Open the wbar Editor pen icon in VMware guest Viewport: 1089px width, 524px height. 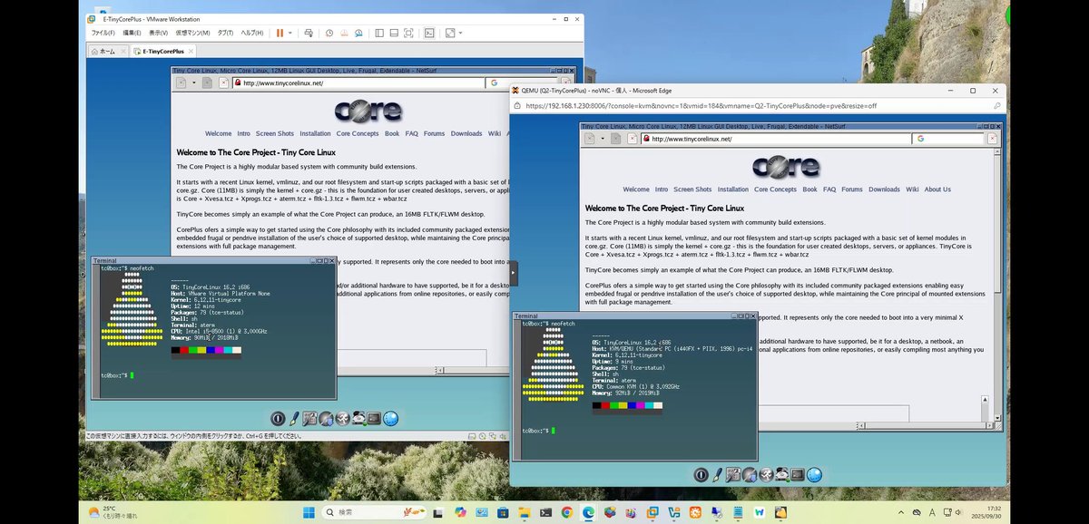(294, 419)
